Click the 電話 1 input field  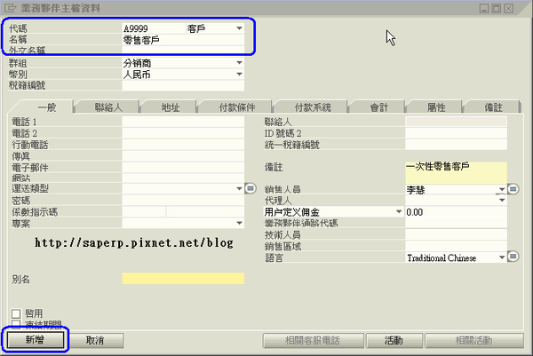pos(183,122)
